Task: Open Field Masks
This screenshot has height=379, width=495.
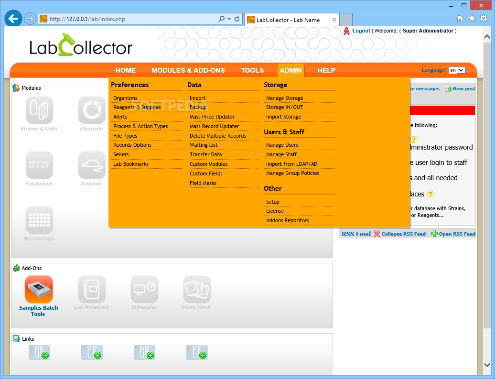Action: click(x=203, y=183)
